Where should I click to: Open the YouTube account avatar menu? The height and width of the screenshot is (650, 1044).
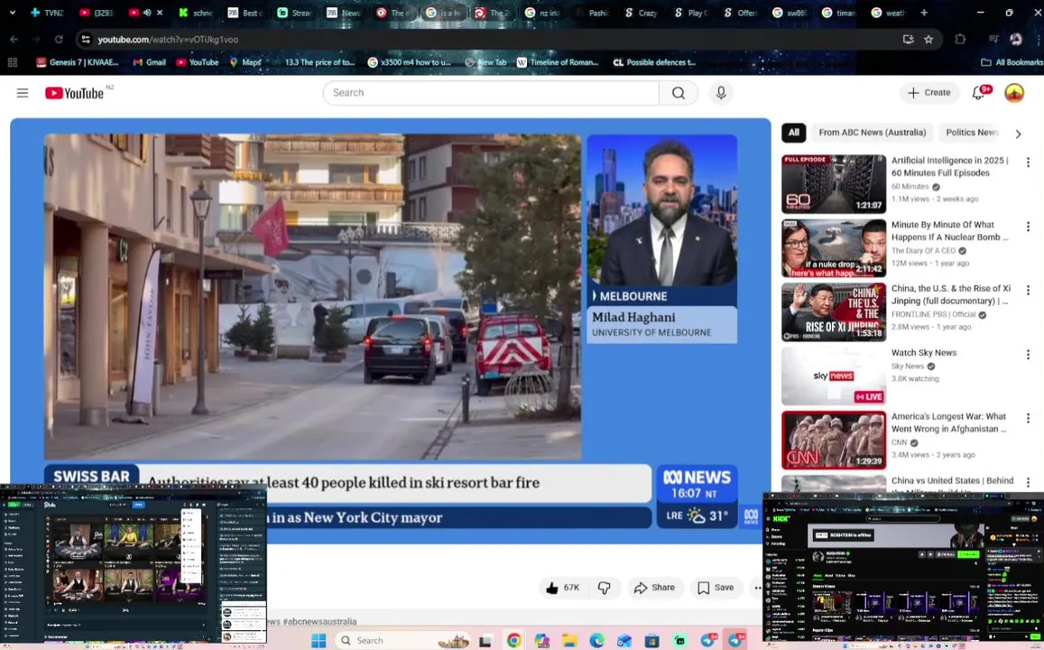[x=1014, y=93]
